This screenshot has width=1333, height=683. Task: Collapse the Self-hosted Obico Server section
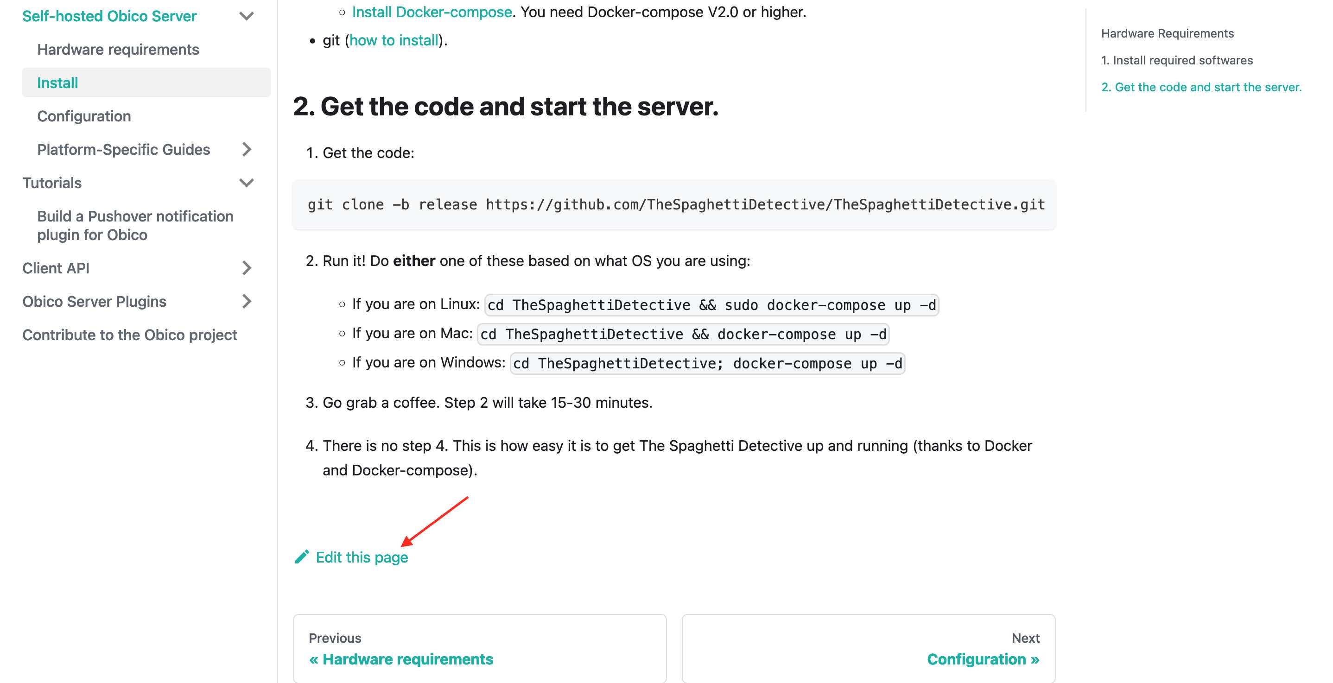click(247, 16)
